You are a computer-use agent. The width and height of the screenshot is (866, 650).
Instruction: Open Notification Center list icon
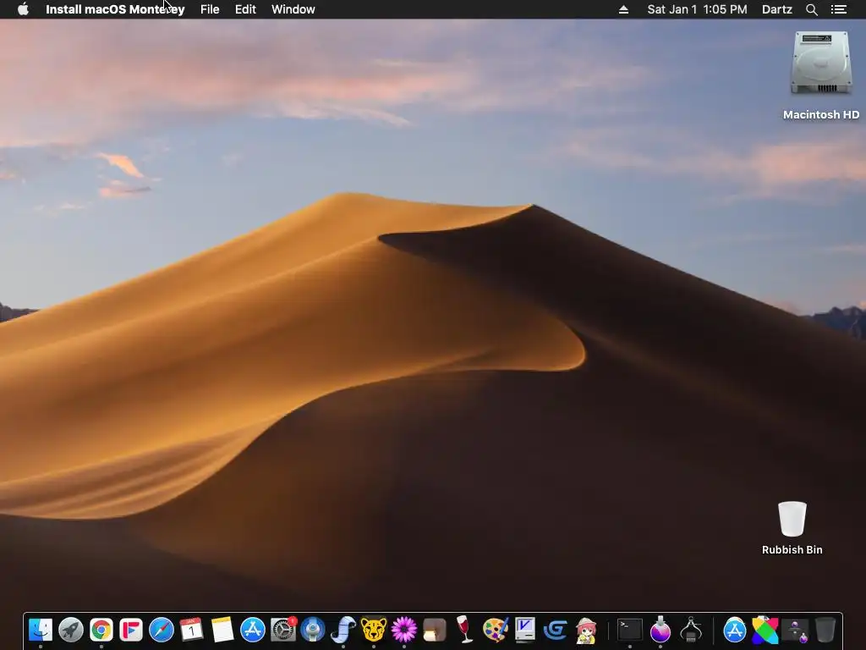point(838,9)
